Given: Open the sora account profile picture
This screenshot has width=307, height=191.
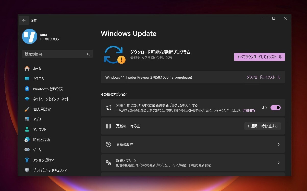Looking at the screenshot, I should [30, 36].
